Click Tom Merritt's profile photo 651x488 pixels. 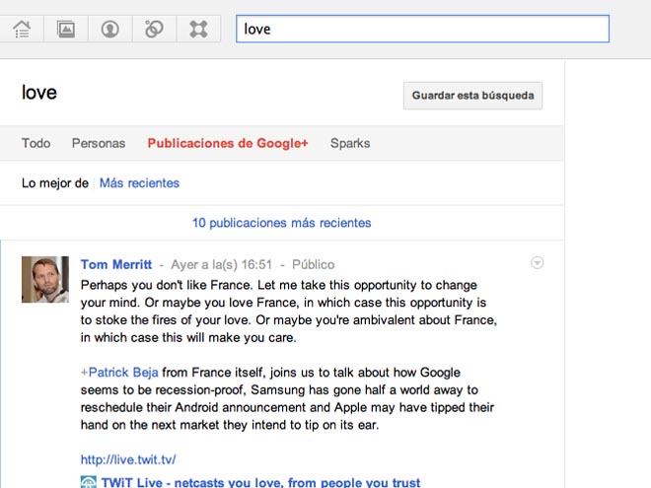click(45, 279)
